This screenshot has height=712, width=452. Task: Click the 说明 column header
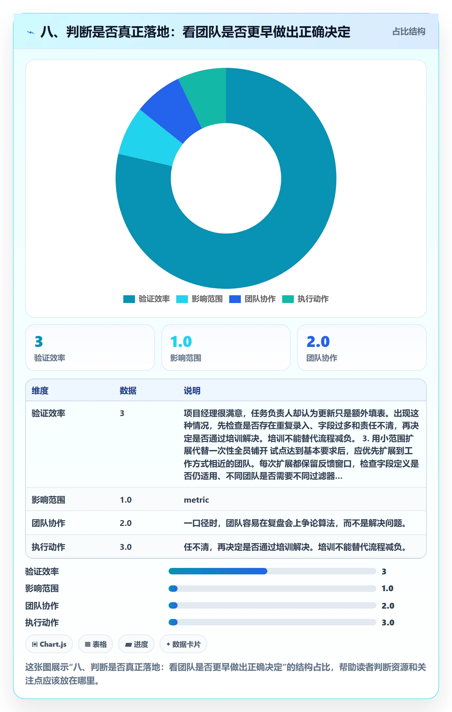click(192, 391)
